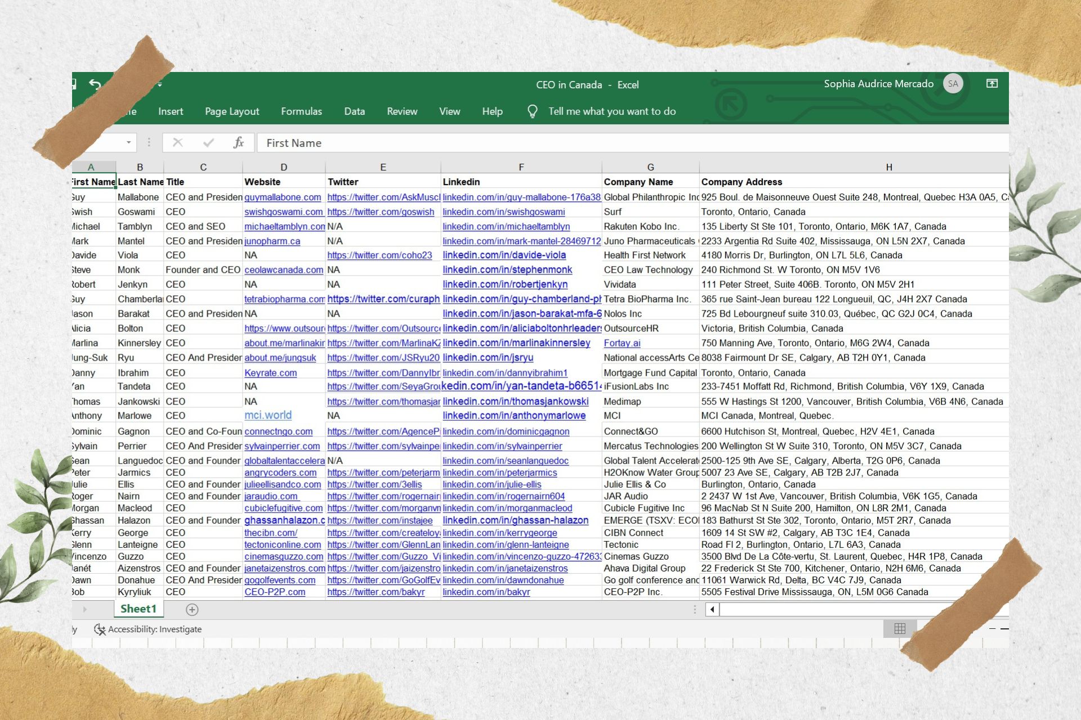Expand Customize Quick Access Toolbar dropdown
This screenshot has width=1081, height=720.
[x=160, y=84]
